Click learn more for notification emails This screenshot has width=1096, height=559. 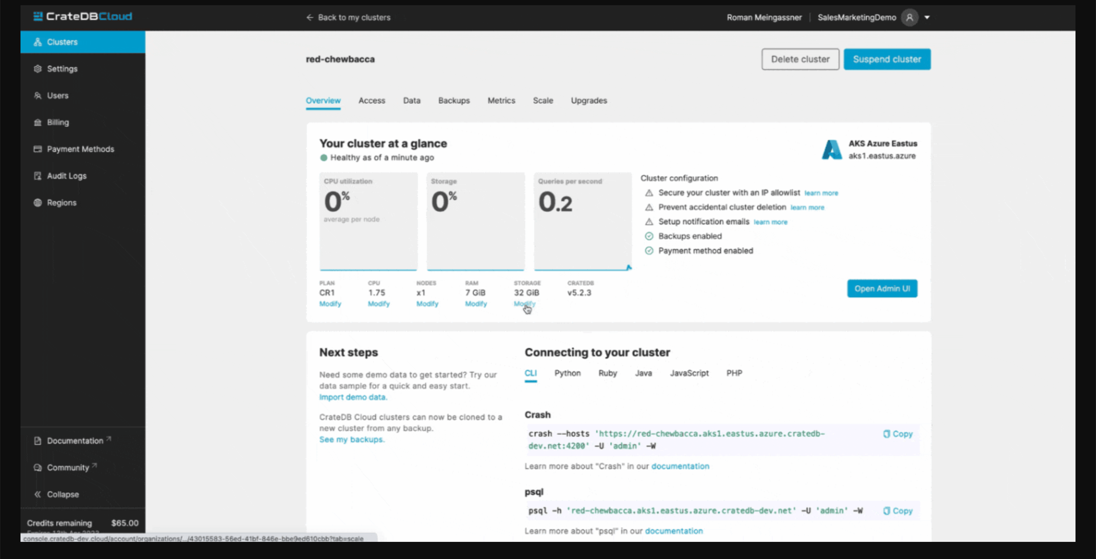point(771,222)
